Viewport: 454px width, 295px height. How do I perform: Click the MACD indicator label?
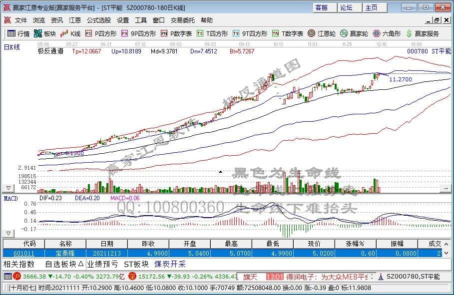pos(10,198)
